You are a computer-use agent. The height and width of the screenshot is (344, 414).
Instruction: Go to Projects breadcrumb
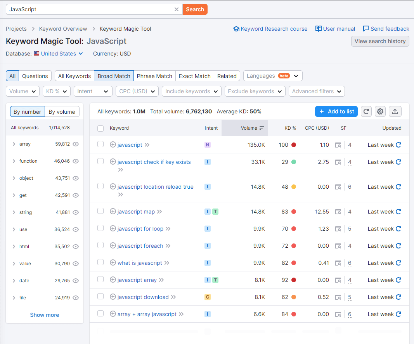[x=16, y=29]
